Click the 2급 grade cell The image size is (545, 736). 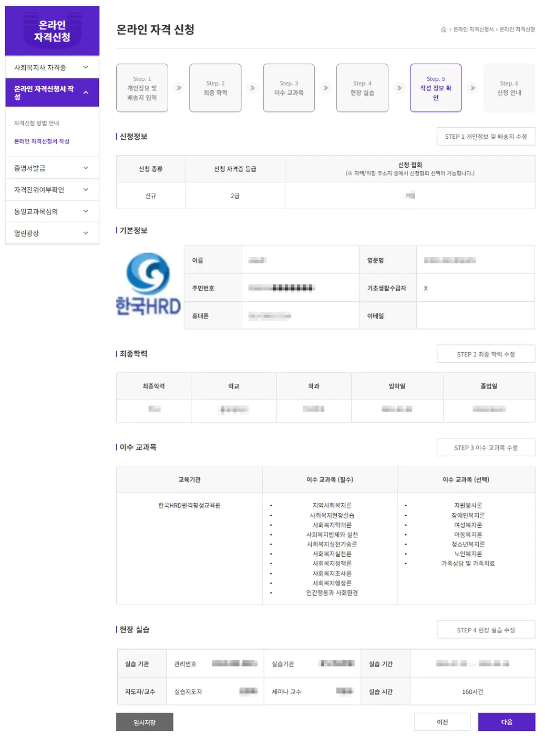(235, 196)
